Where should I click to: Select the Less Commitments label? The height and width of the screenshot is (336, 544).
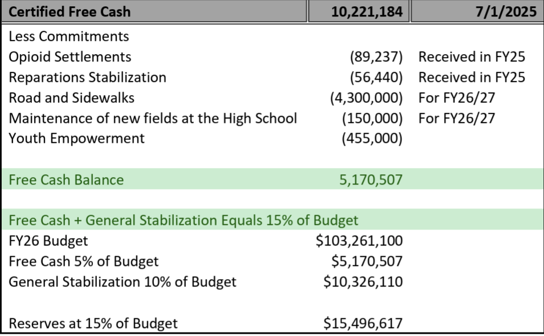pos(69,37)
